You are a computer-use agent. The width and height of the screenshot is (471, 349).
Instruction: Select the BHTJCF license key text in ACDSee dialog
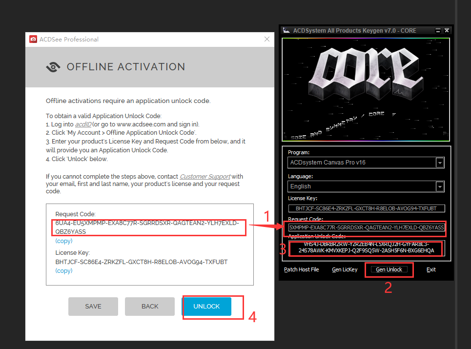click(142, 262)
